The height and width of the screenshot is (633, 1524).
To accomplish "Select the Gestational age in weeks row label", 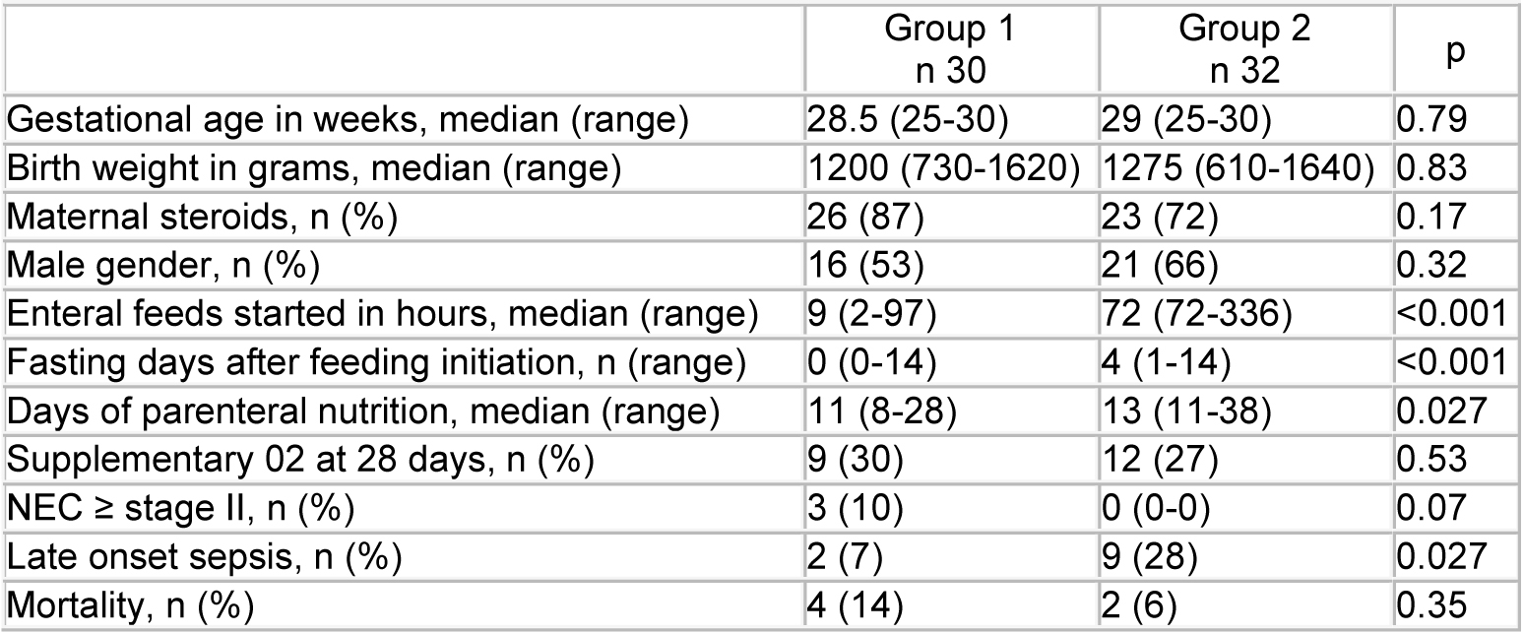I will tap(403, 124).
